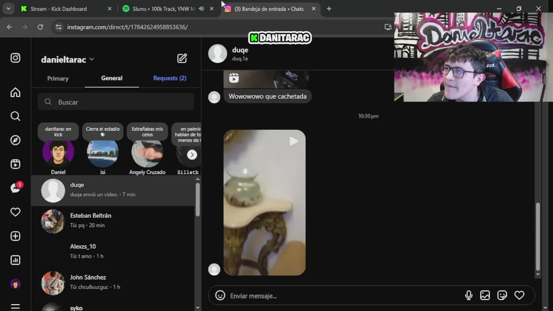This screenshot has width=553, height=311.
Task: View isi's note avatar
Action: (103, 153)
